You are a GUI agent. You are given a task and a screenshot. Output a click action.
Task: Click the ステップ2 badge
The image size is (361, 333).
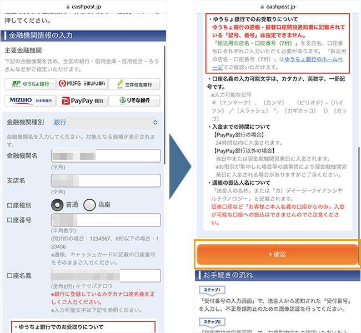212,322
